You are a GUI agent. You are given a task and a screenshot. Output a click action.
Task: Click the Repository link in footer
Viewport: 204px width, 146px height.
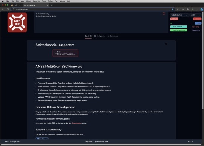tap(89, 141)
